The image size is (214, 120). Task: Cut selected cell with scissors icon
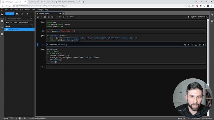point(45,17)
